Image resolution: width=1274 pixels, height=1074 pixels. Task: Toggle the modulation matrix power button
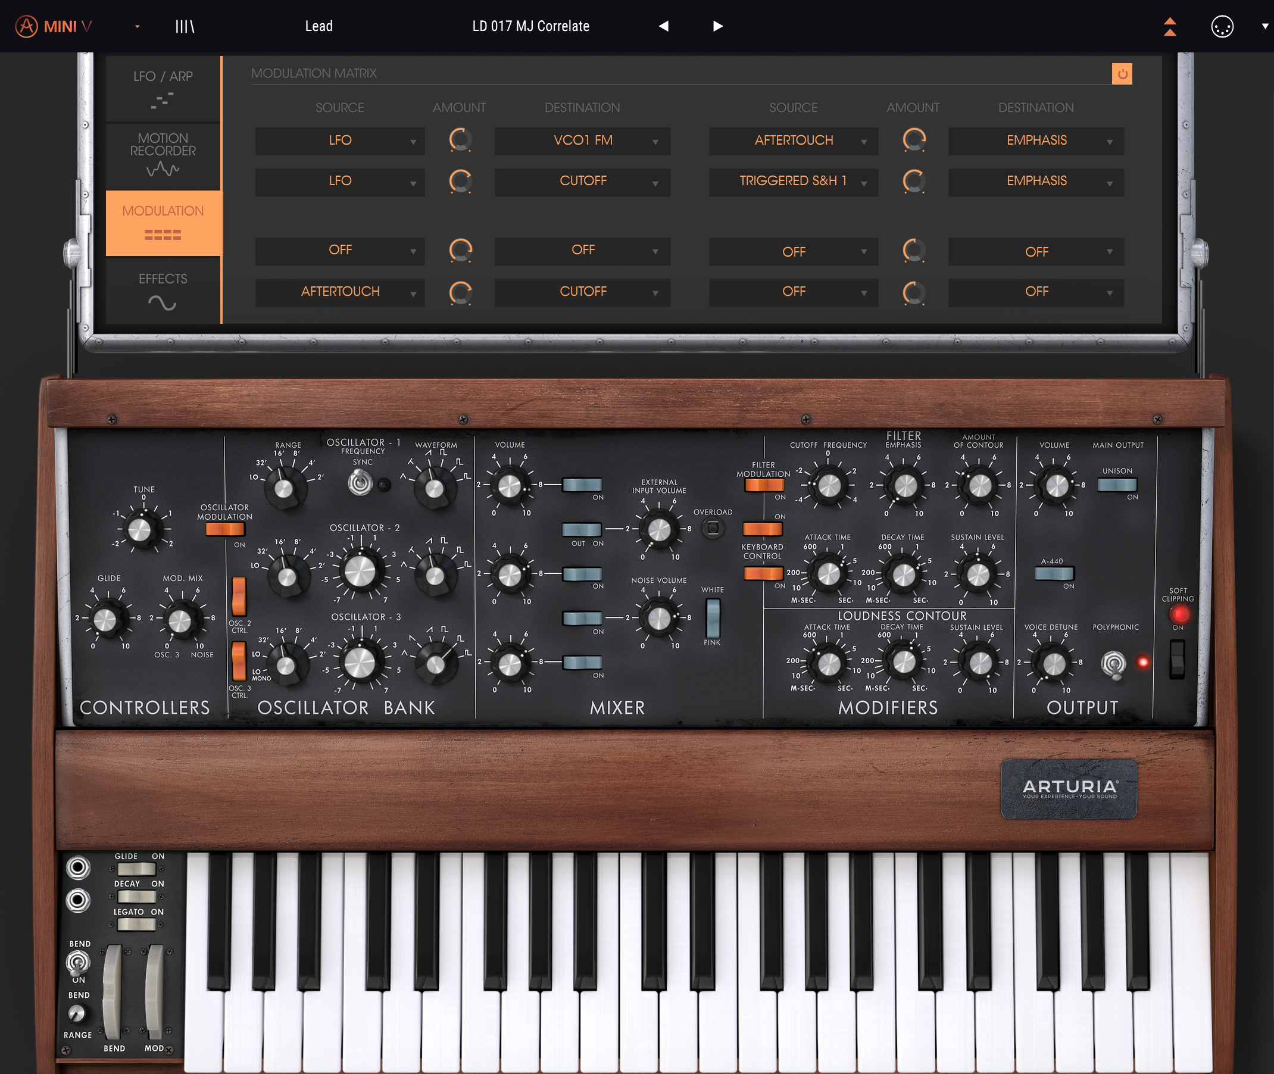click(x=1121, y=74)
